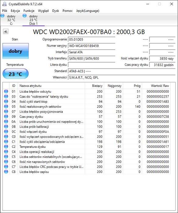
Task: Click the Nazwa atrybutu column header
Action: tap(52, 86)
